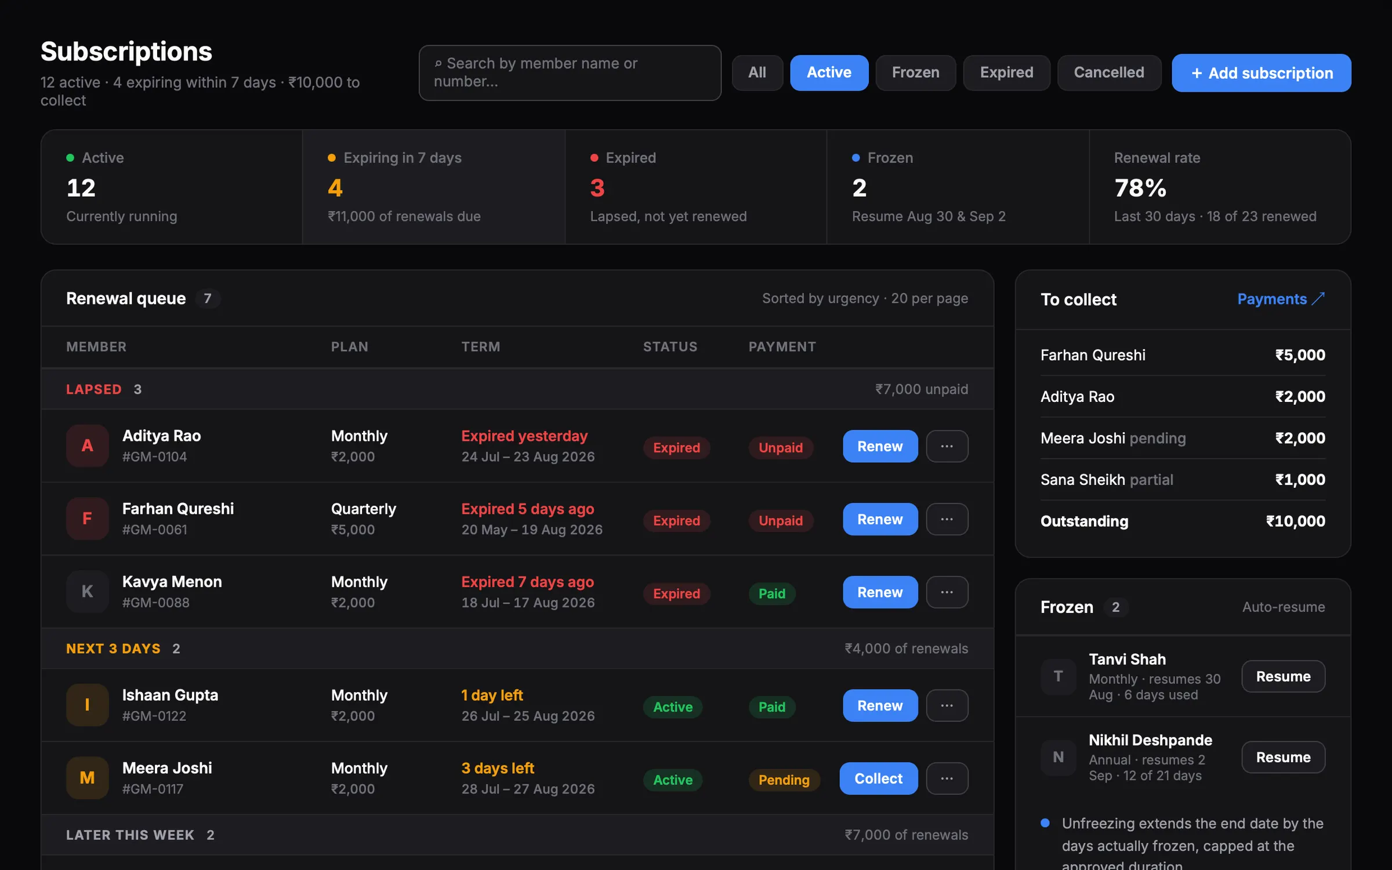Filter by Expired subscriptions

tap(1006, 72)
